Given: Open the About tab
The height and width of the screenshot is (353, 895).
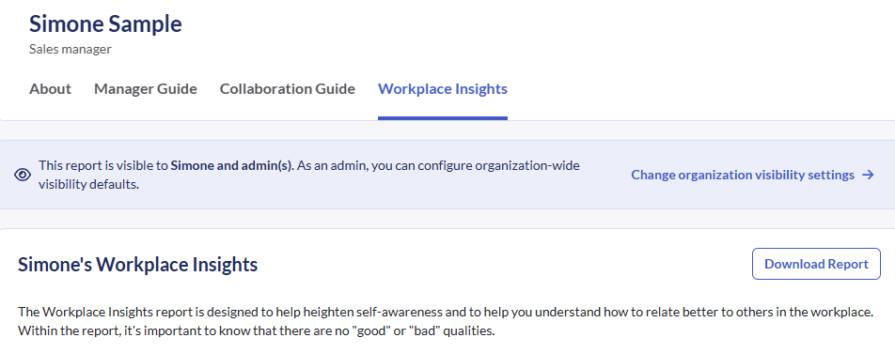Looking at the screenshot, I should [50, 89].
